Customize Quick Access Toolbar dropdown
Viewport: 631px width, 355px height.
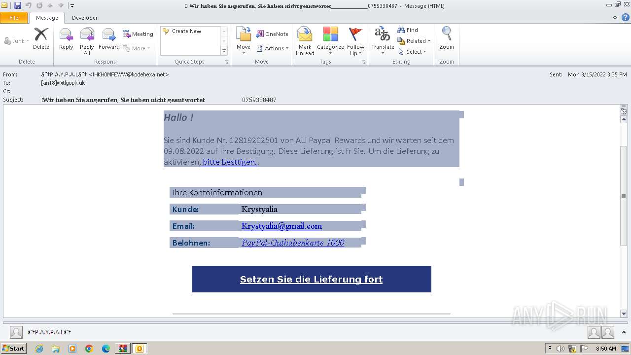pyautogui.click(x=72, y=6)
